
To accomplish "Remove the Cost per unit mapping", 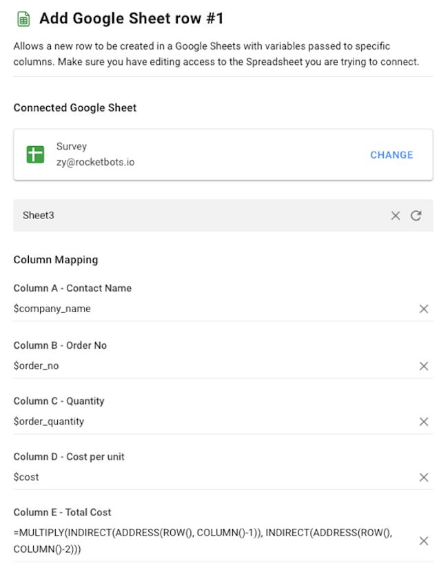I will pyautogui.click(x=423, y=477).
